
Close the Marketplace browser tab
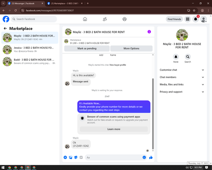[82, 3]
